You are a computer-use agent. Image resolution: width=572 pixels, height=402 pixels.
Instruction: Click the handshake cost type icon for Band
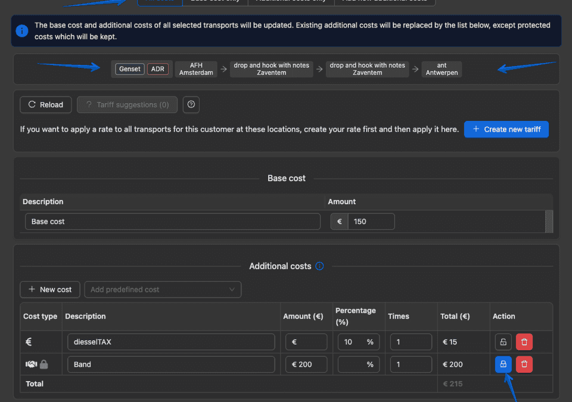[32, 364]
